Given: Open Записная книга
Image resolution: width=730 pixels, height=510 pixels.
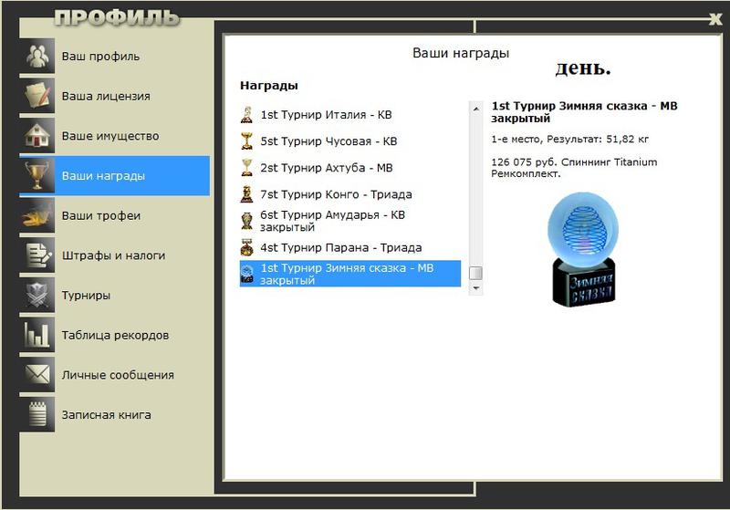Looking at the screenshot, I should [x=115, y=414].
